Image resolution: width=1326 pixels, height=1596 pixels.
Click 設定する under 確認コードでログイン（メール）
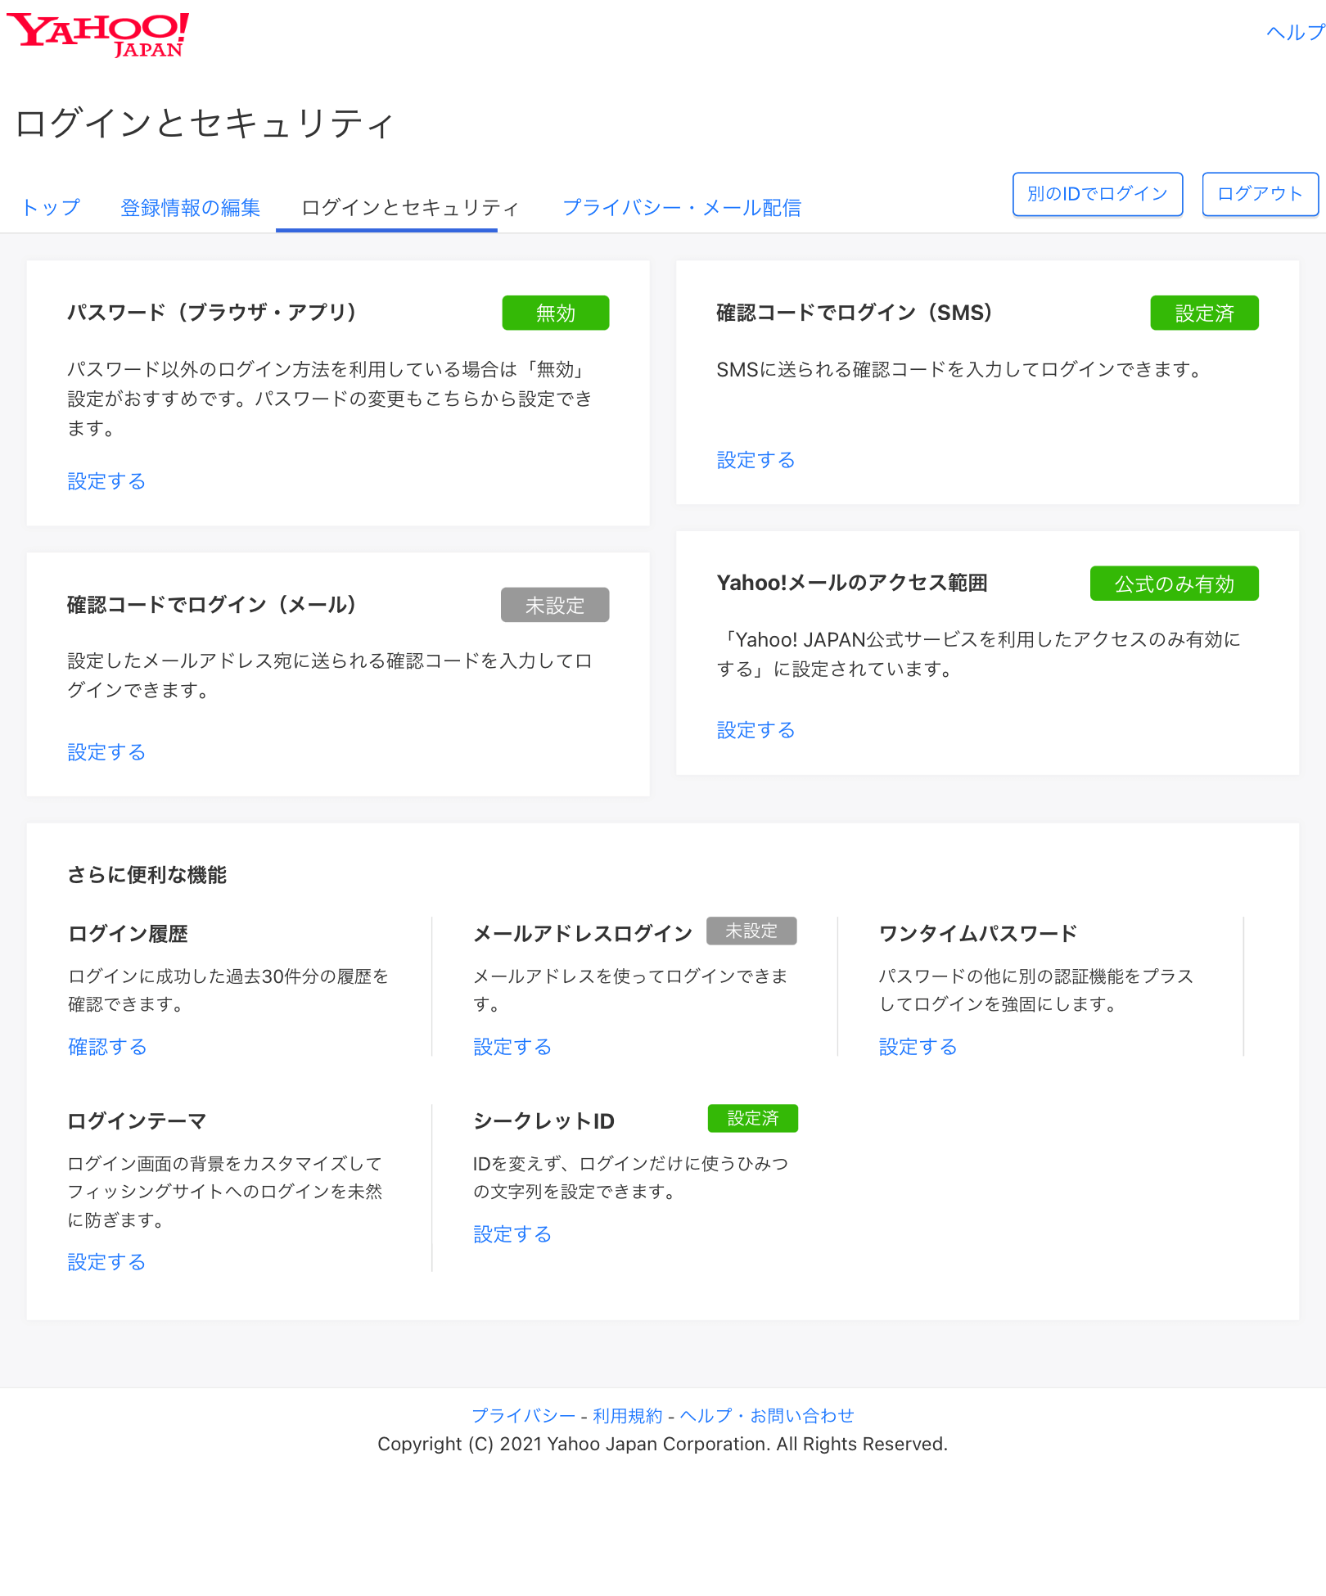coord(106,752)
